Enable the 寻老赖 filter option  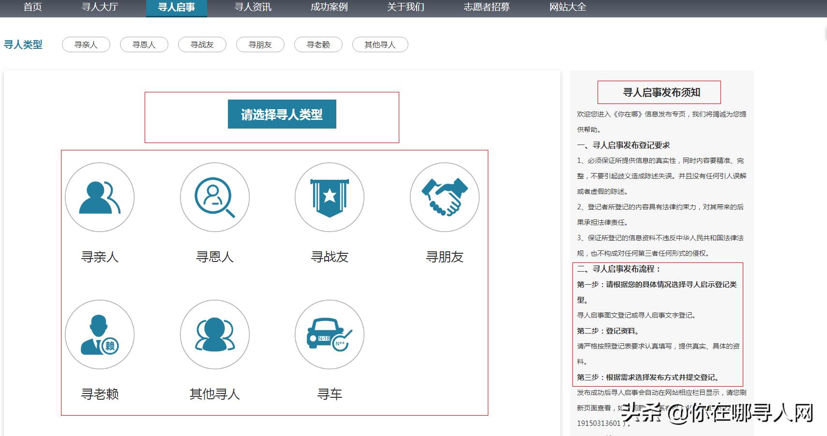pyautogui.click(x=318, y=44)
